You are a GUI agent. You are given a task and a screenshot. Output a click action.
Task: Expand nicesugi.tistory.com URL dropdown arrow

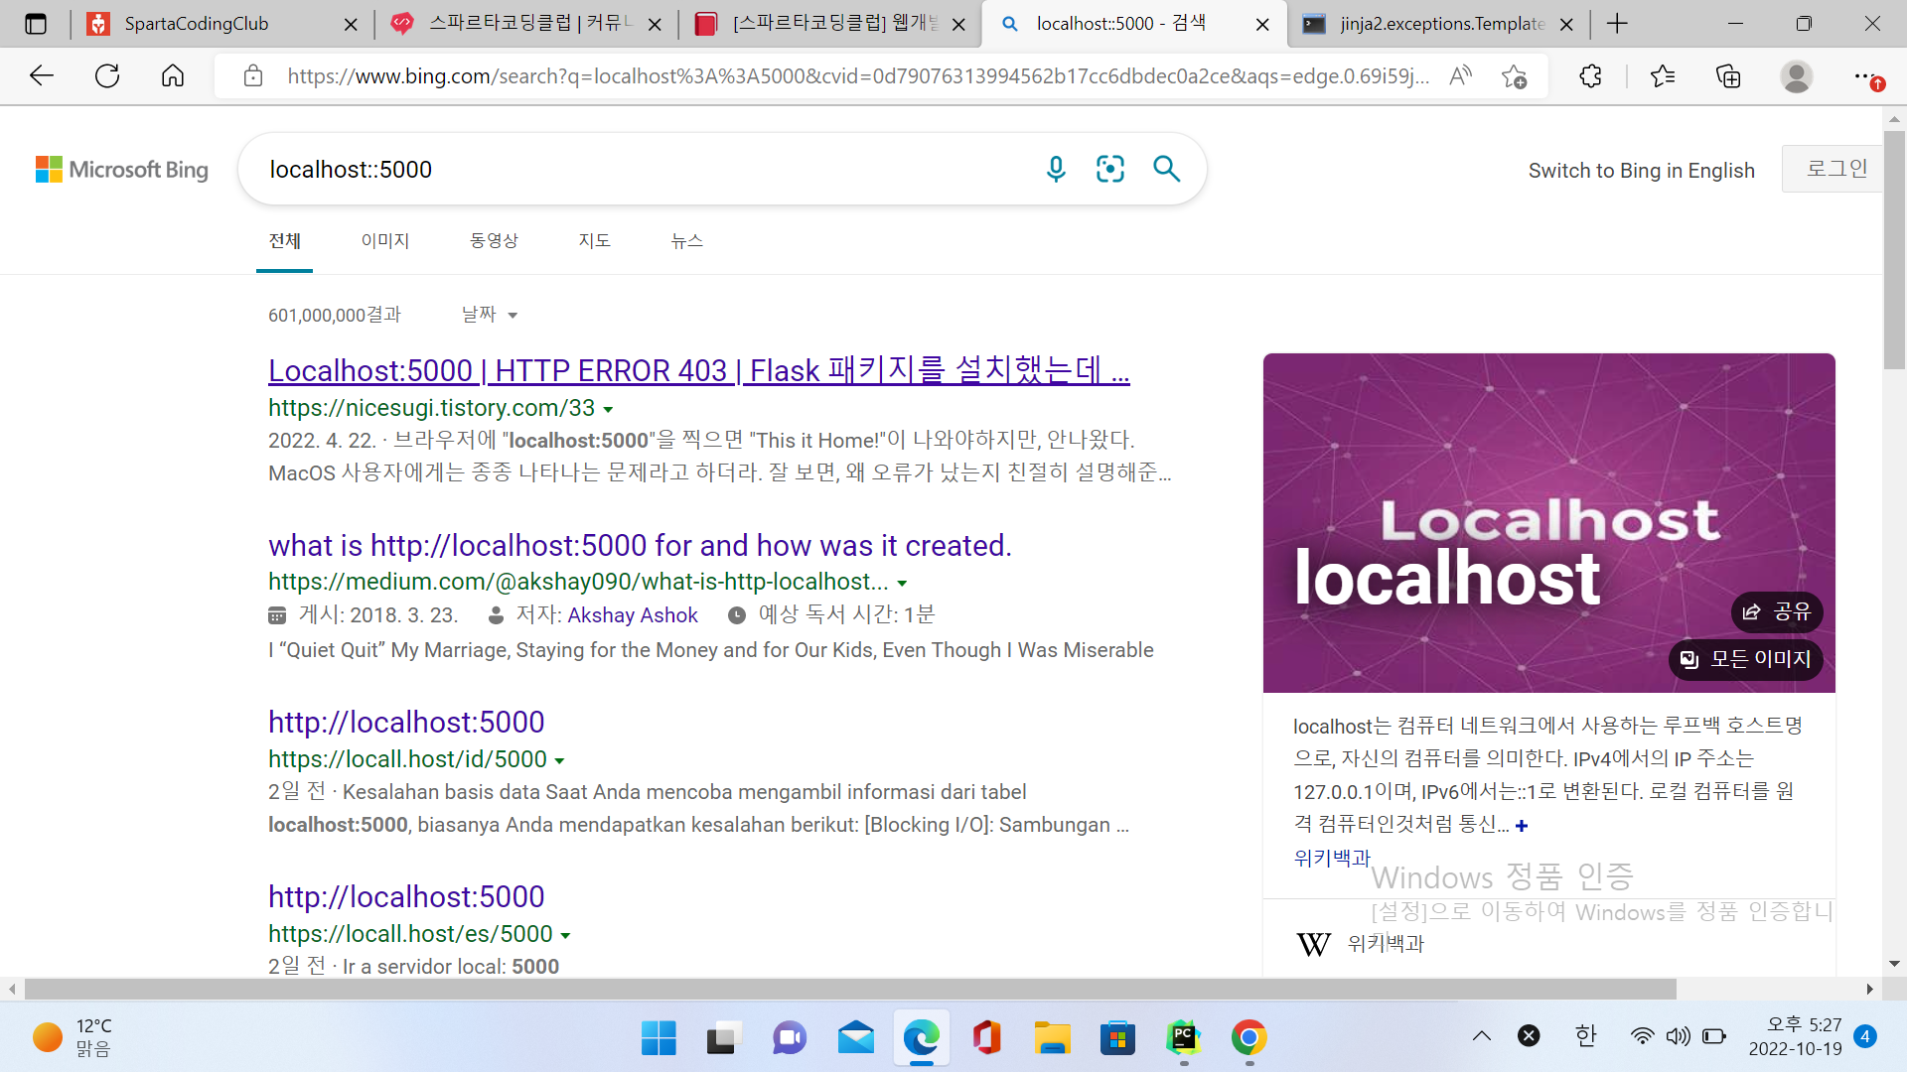coord(608,410)
